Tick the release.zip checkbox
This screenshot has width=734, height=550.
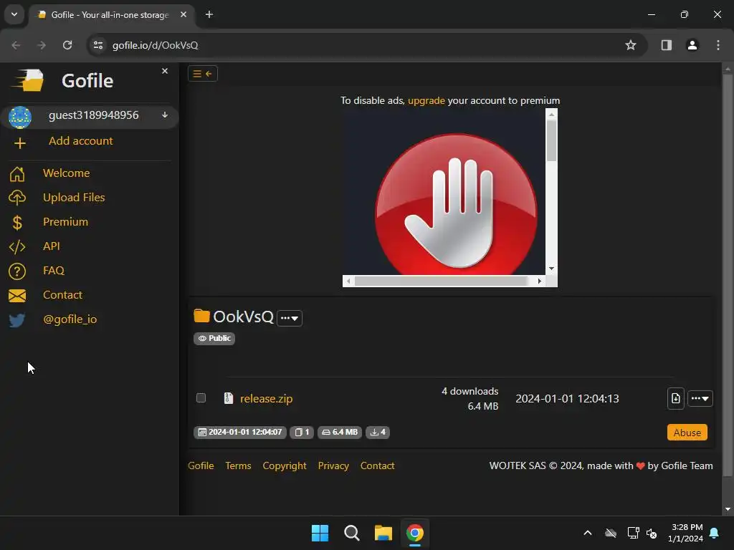click(201, 398)
